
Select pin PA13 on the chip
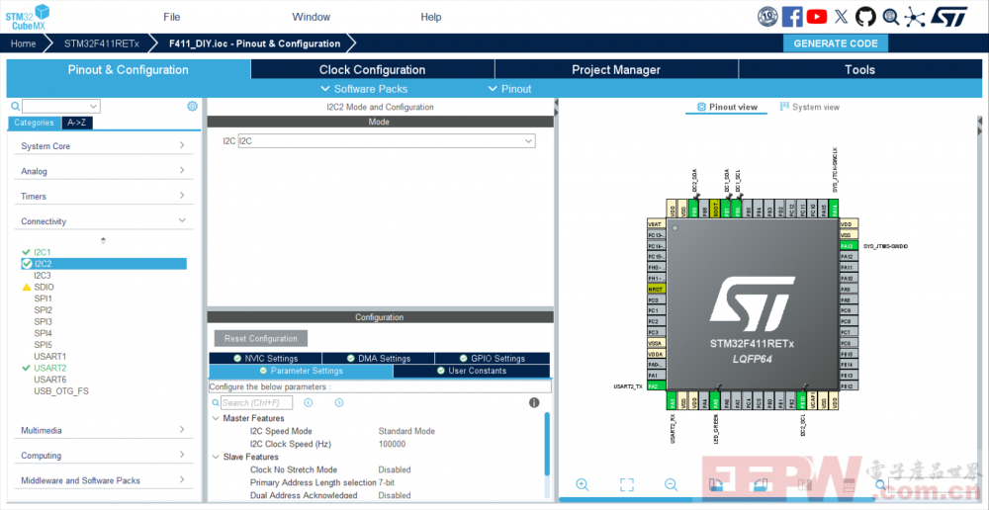[x=849, y=246]
